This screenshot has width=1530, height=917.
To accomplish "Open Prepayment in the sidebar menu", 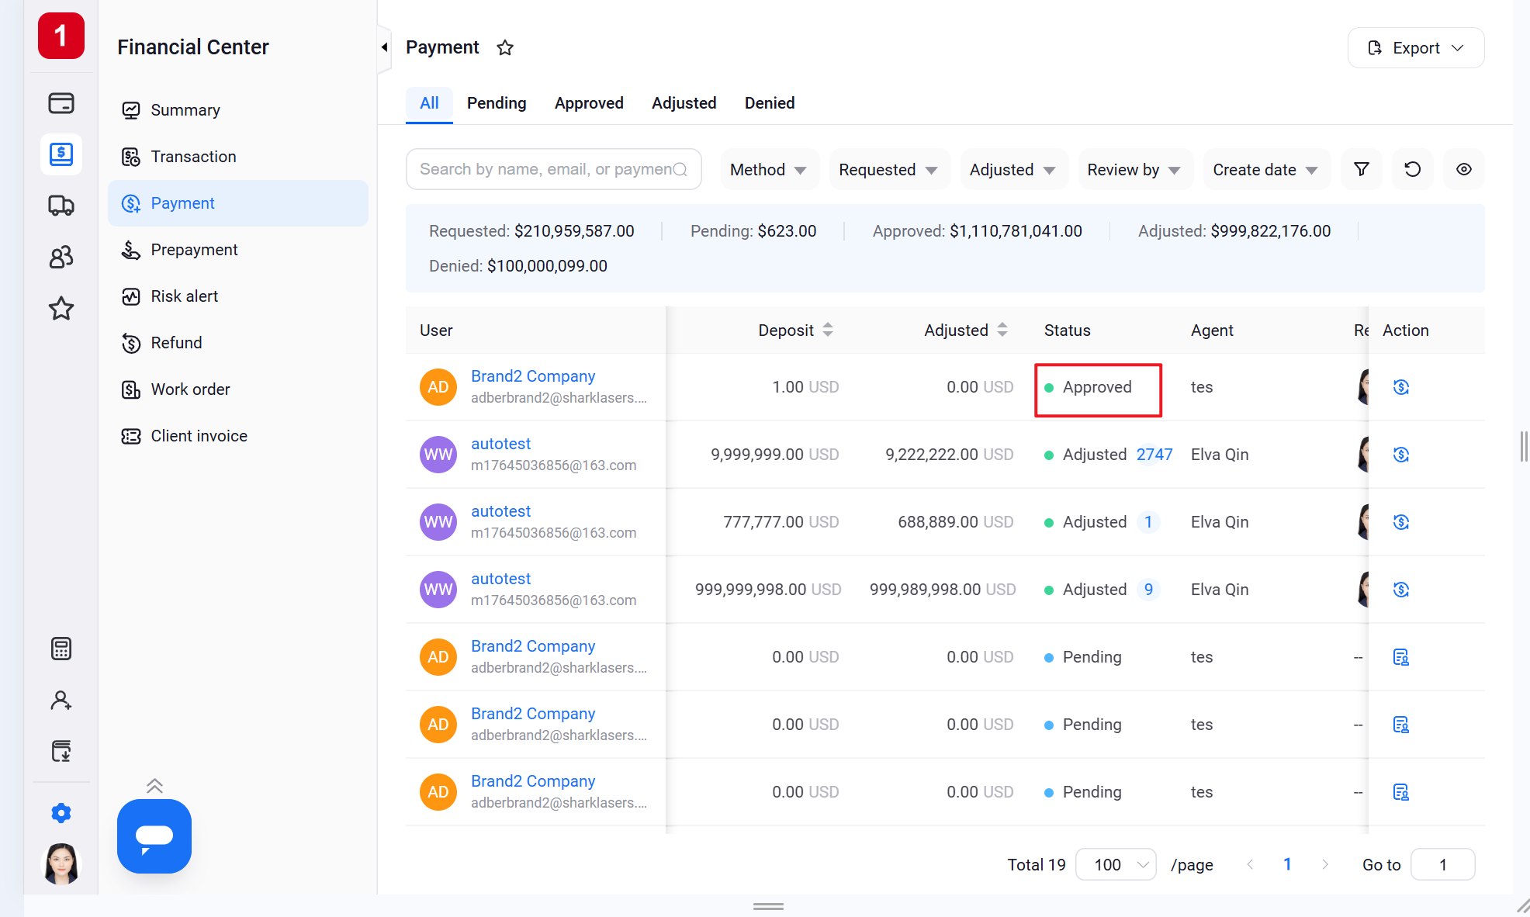I will 238,250.
